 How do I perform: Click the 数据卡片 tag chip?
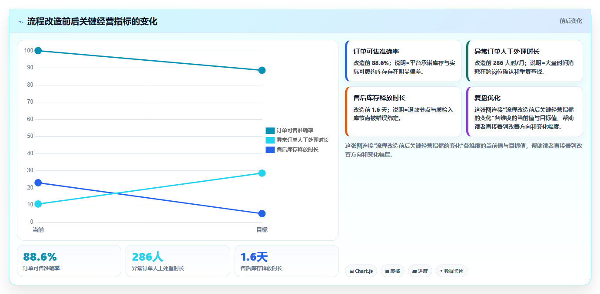click(x=451, y=271)
